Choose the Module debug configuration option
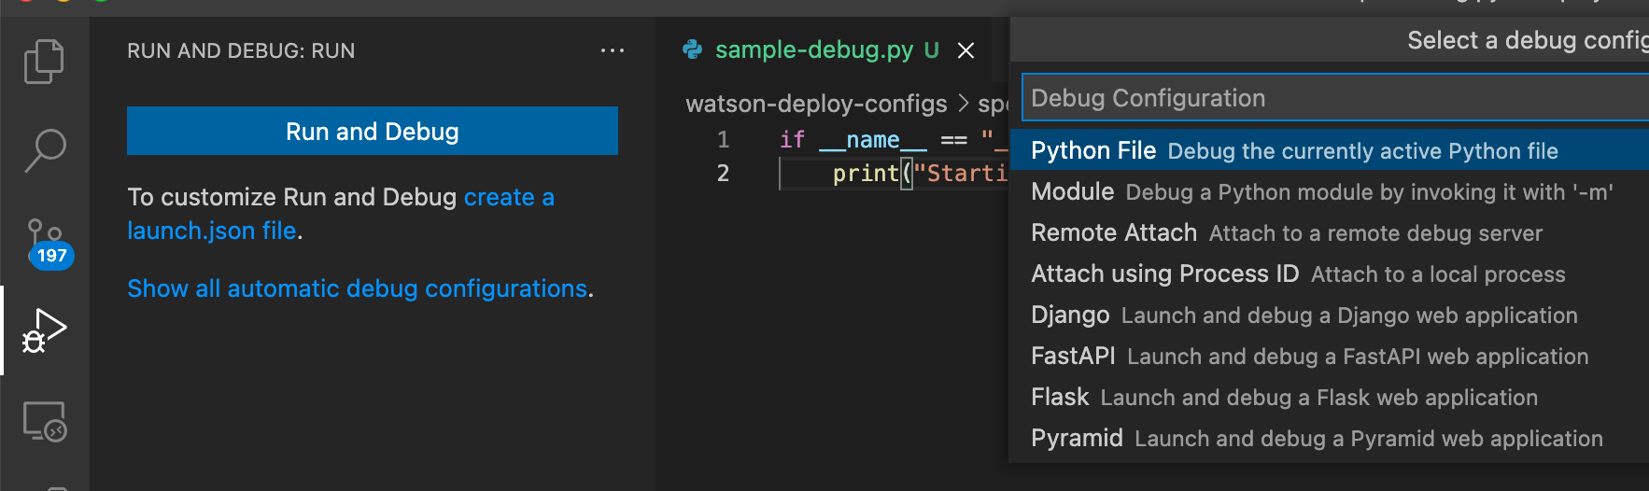 (1321, 192)
